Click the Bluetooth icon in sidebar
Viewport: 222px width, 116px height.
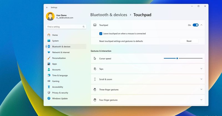click(x=49, y=47)
